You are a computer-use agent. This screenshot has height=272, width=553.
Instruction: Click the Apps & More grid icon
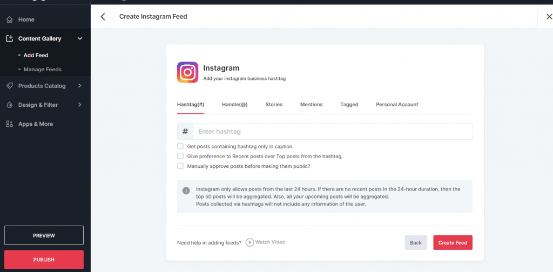(9, 124)
